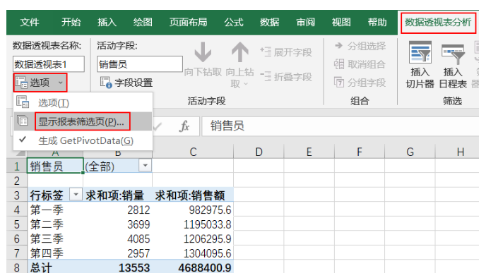Image resolution: width=486 pixels, height=278 pixels.
Task: Click the 选项(T) menu icon
Action: 23,102
